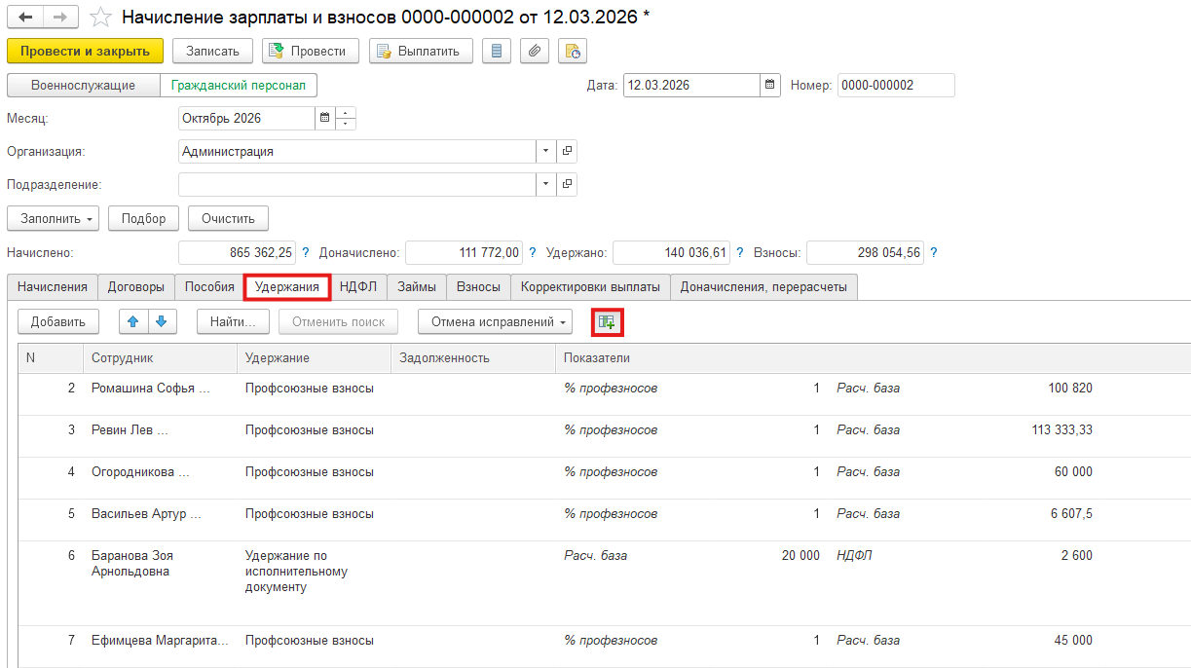Show help for Удержано question mark
Image resolution: width=1191 pixels, height=668 pixels.
coord(741,252)
